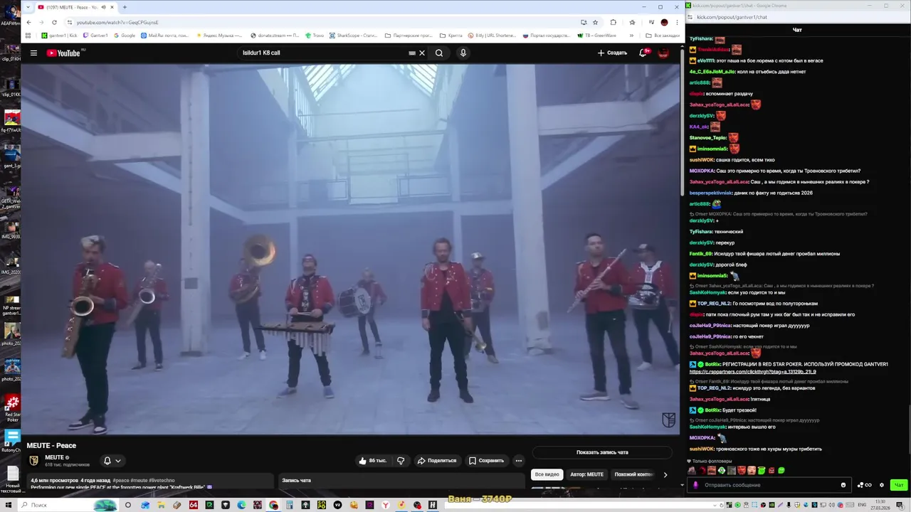Open chat identity purple icon
This screenshot has width=911, height=512.
point(696,485)
